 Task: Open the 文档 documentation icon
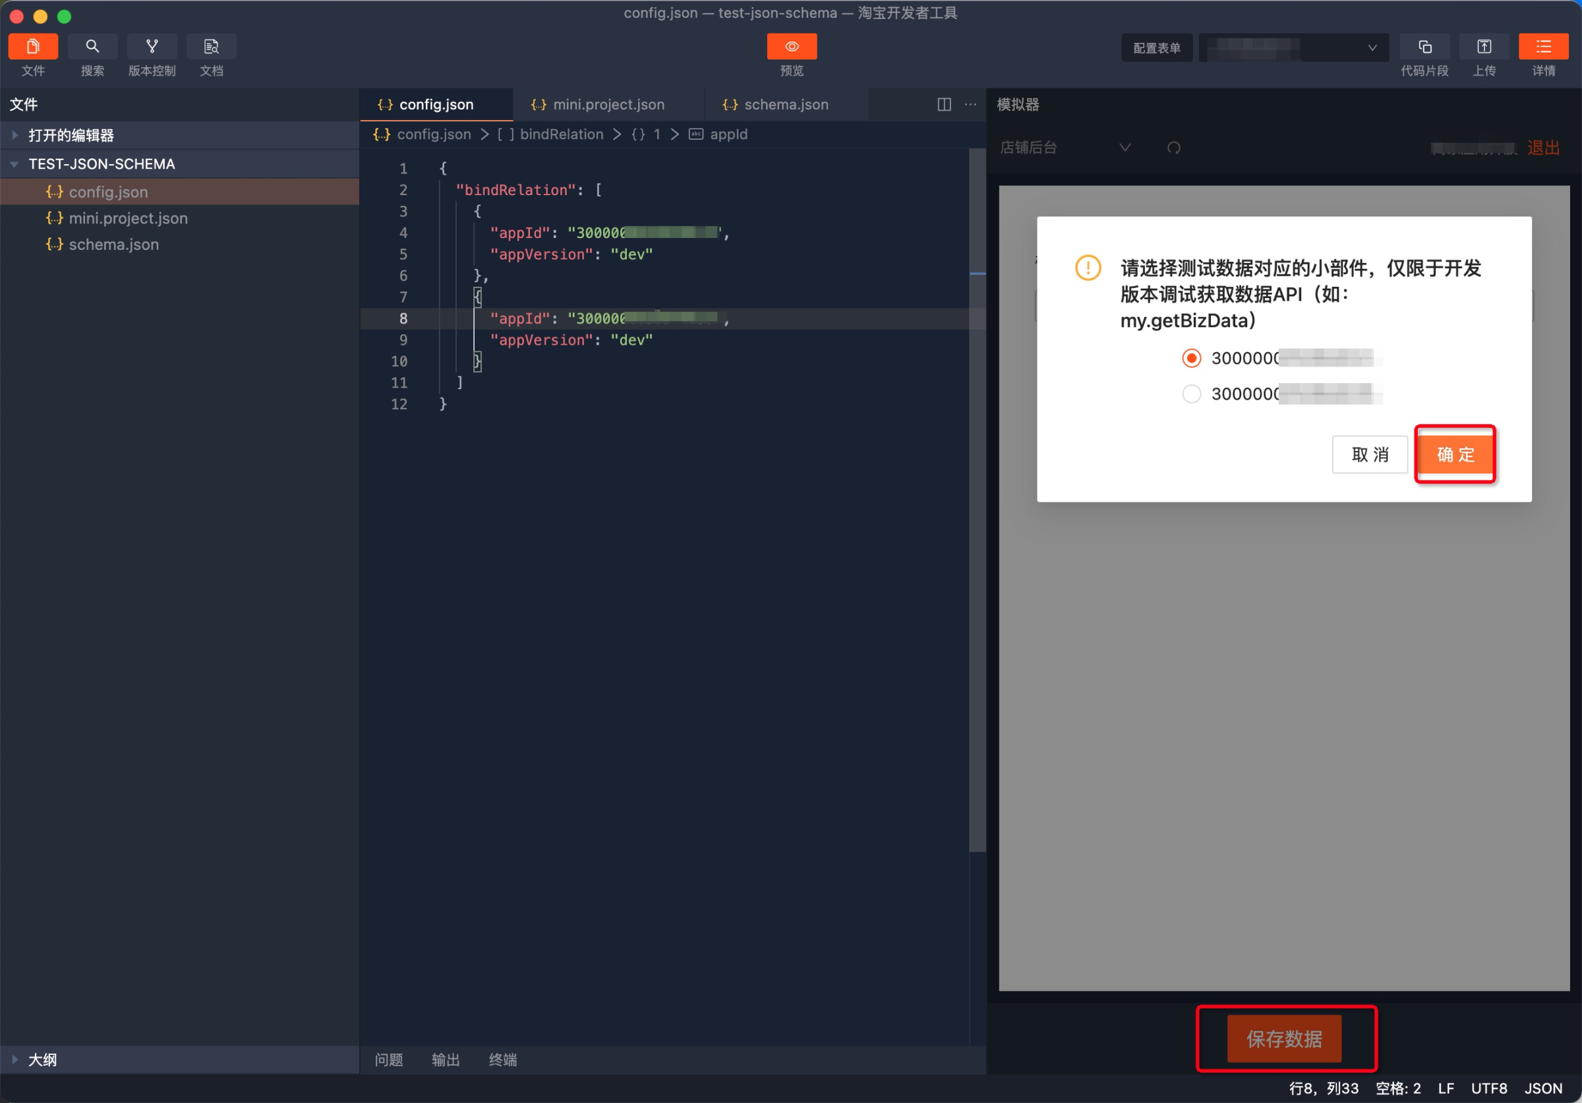pos(211,46)
